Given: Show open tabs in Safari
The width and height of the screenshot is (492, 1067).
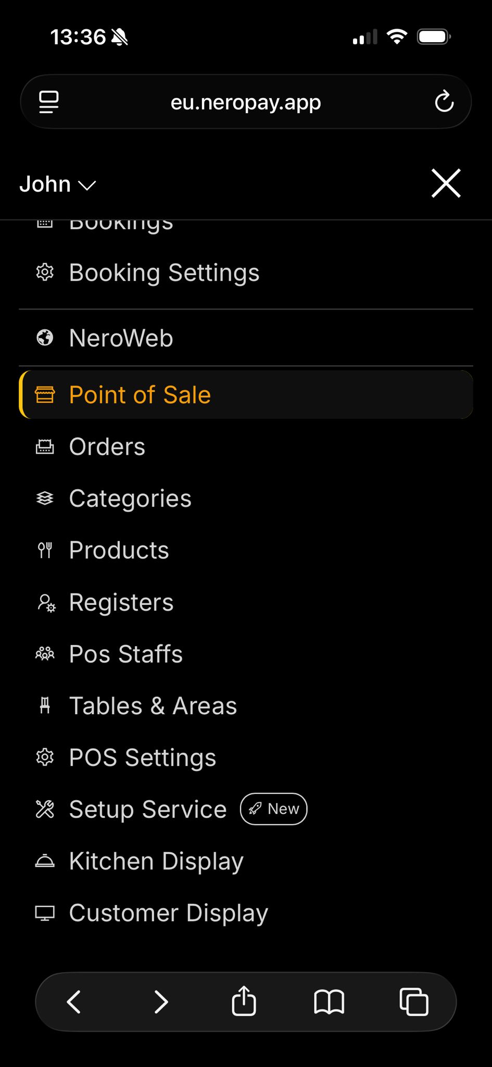Looking at the screenshot, I should 414,1001.
